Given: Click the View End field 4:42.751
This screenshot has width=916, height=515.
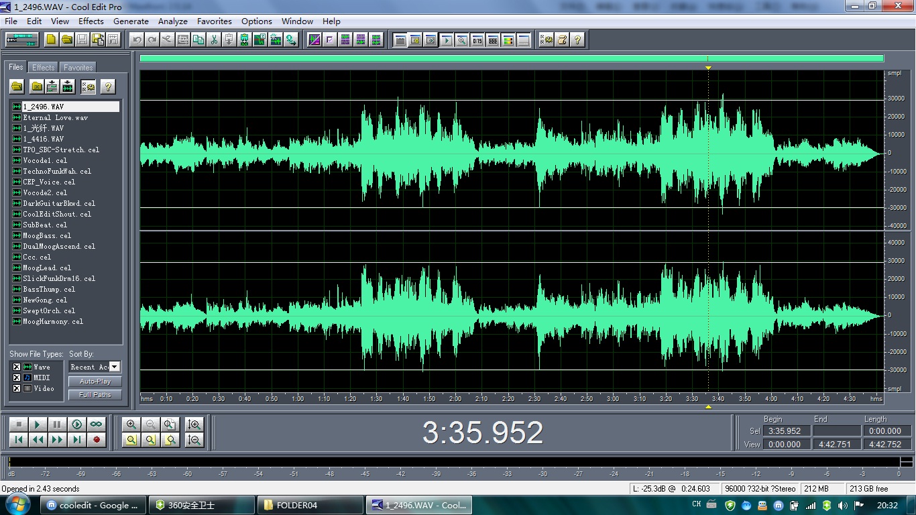Looking at the screenshot, I should click(x=836, y=444).
